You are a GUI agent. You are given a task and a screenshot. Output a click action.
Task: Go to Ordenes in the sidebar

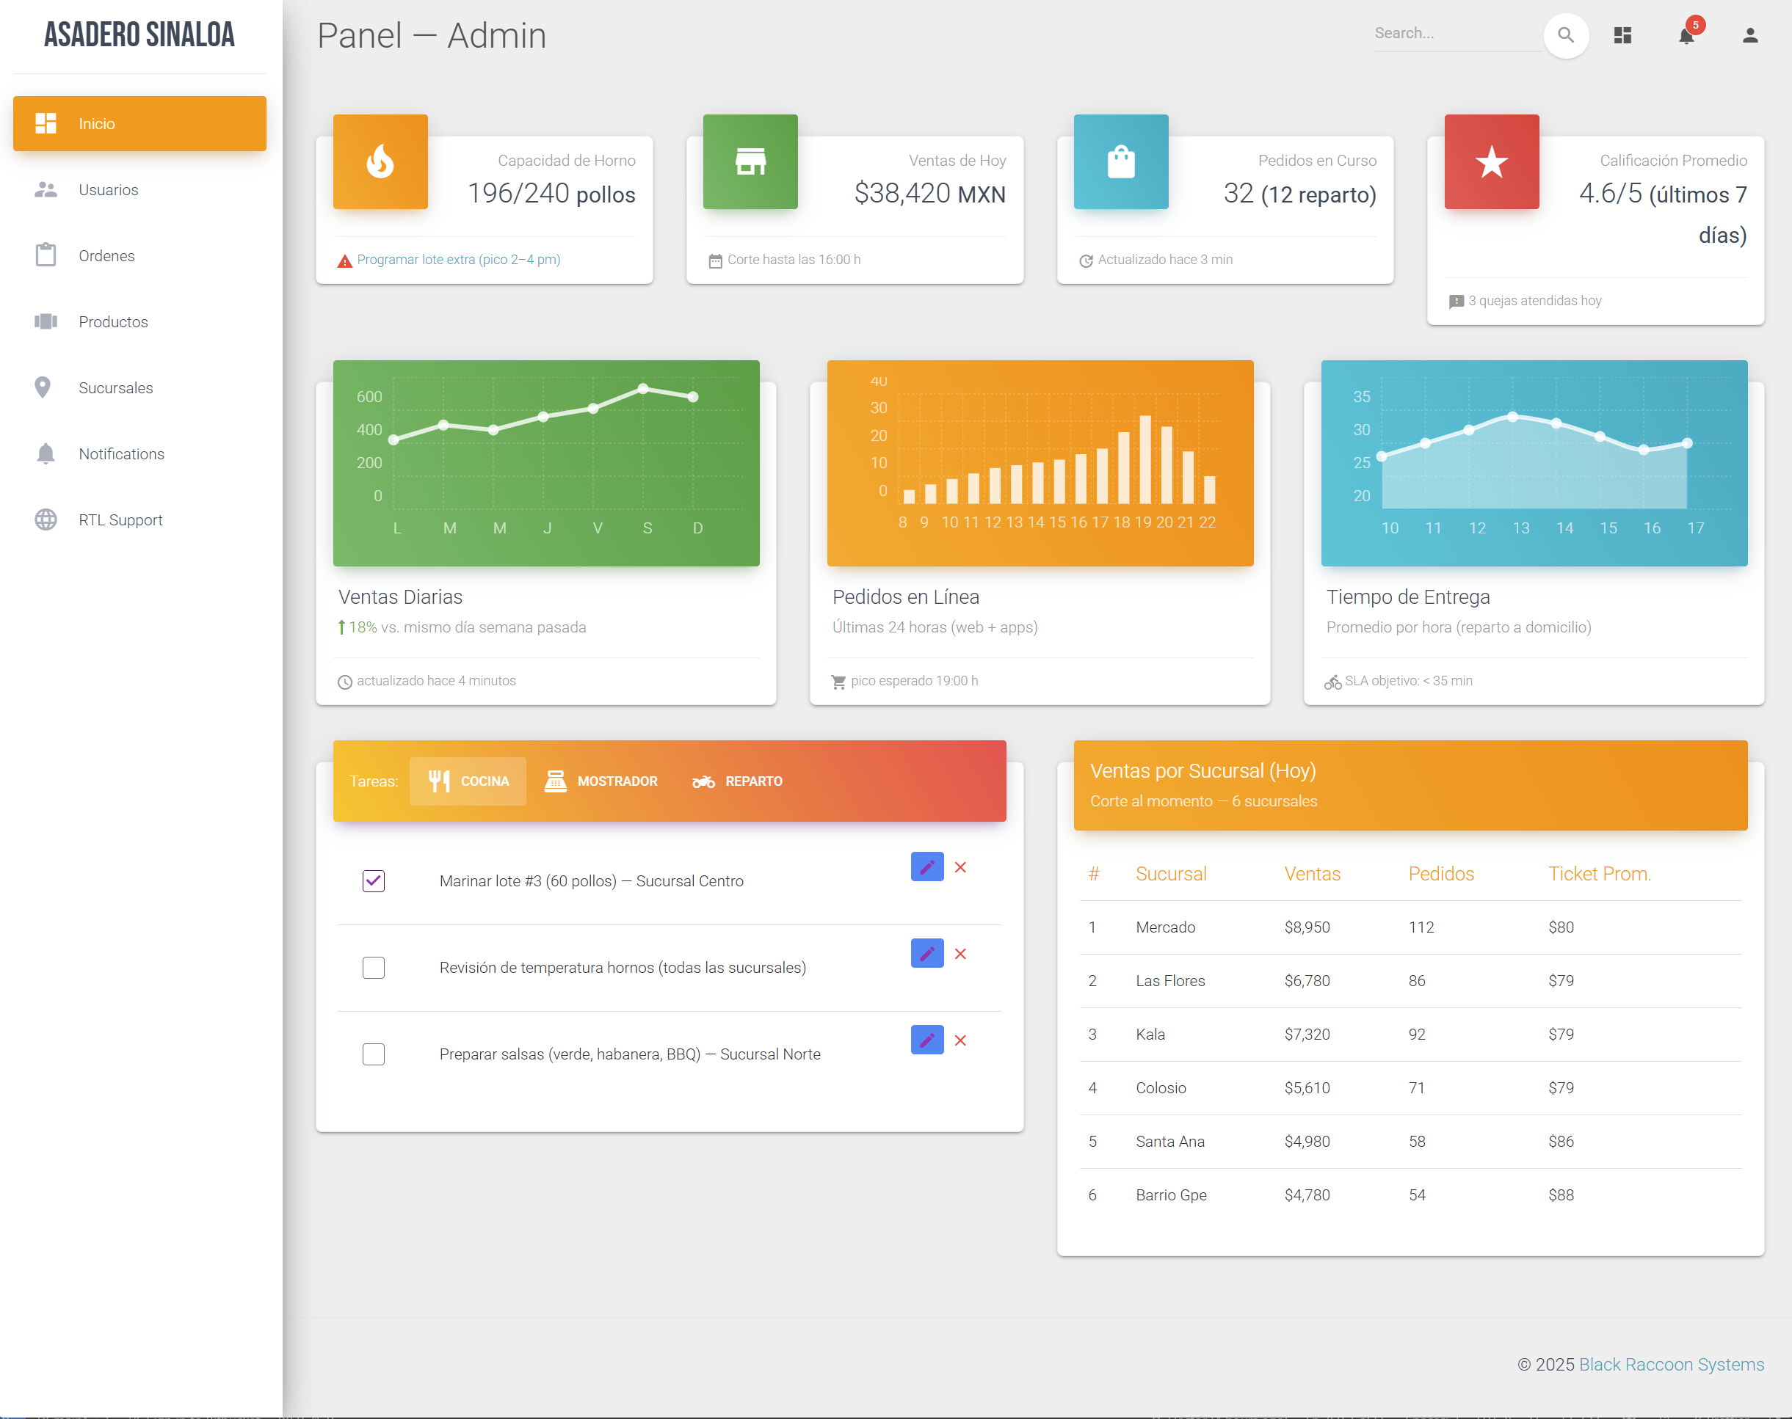pos(106,256)
